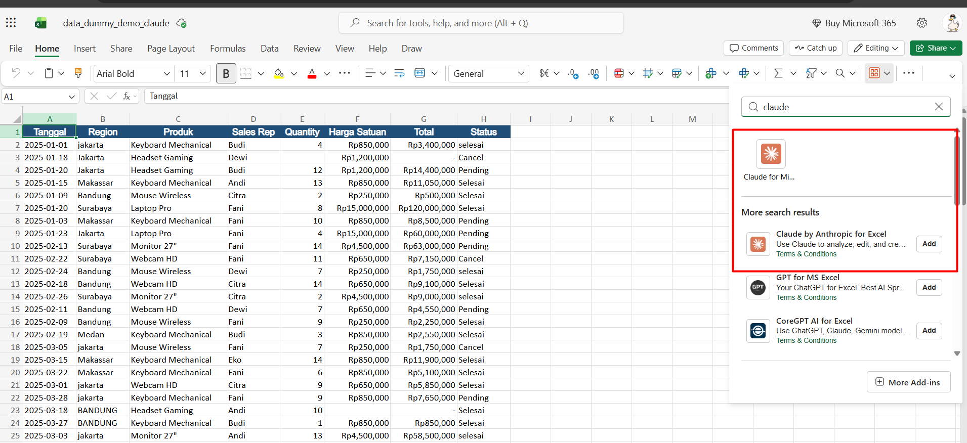Image resolution: width=967 pixels, height=443 pixels.
Task: Open the app launcher waffle icon
Action: coord(11,23)
